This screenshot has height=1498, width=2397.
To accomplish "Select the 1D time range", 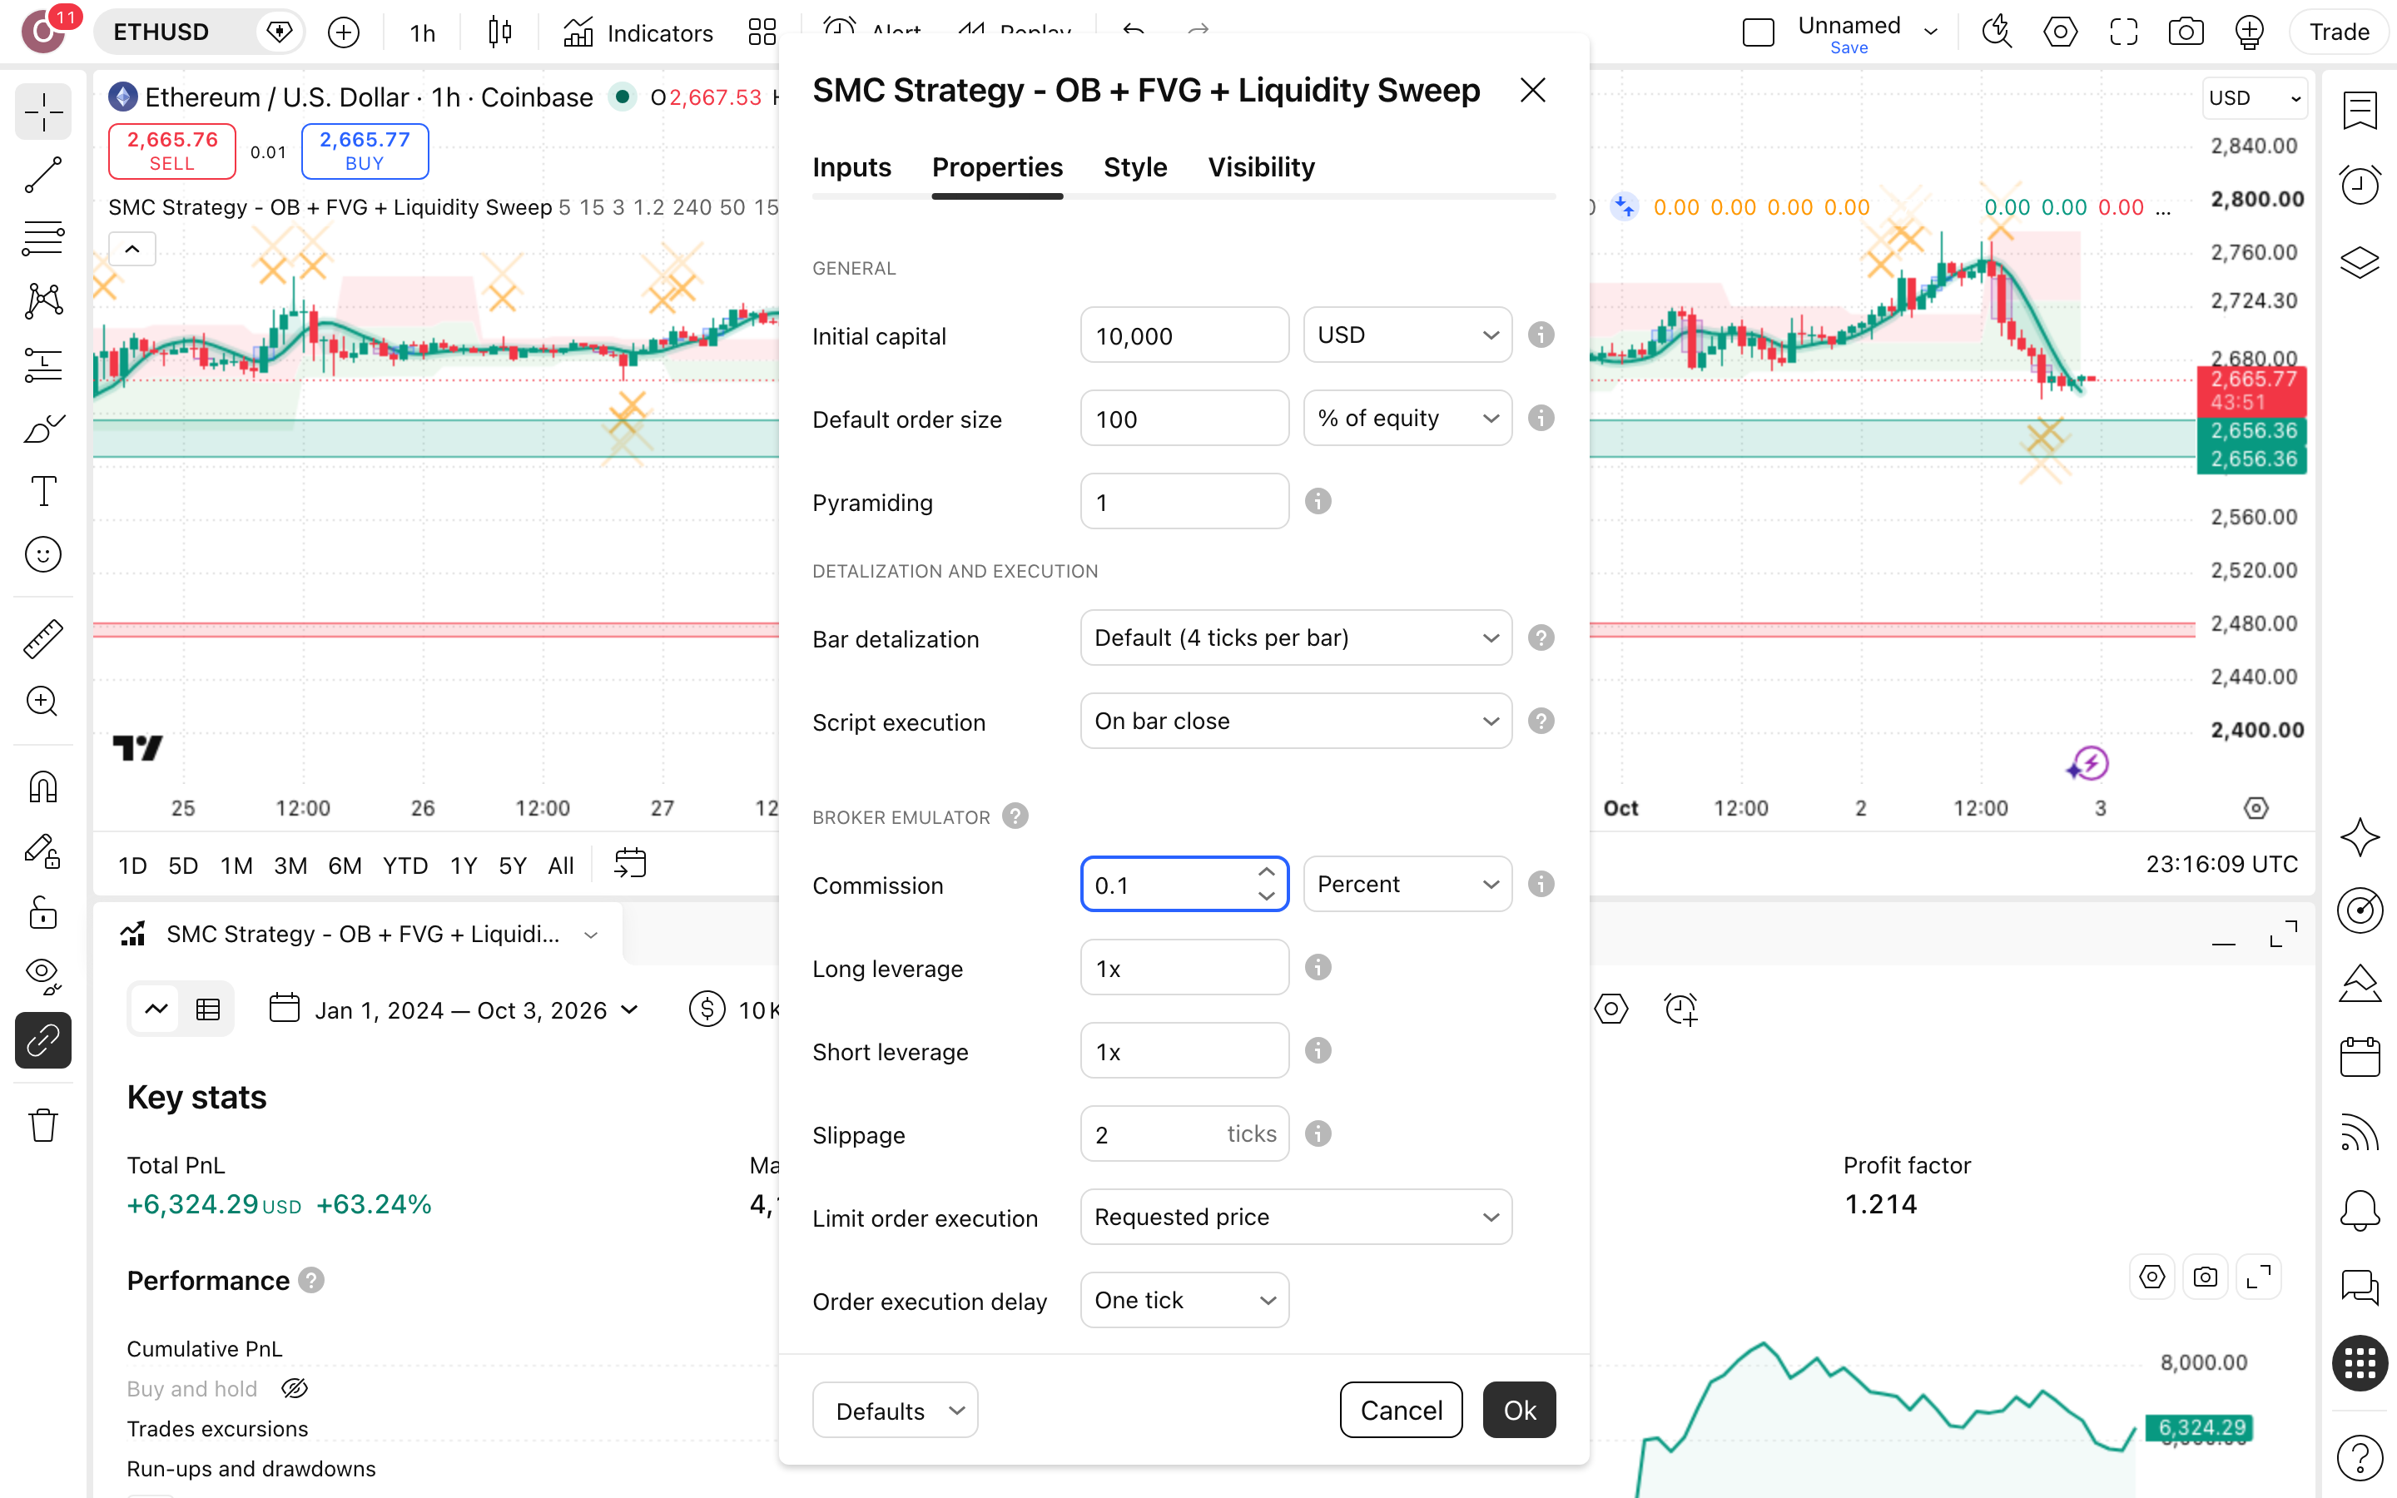I will pyautogui.click(x=132, y=865).
